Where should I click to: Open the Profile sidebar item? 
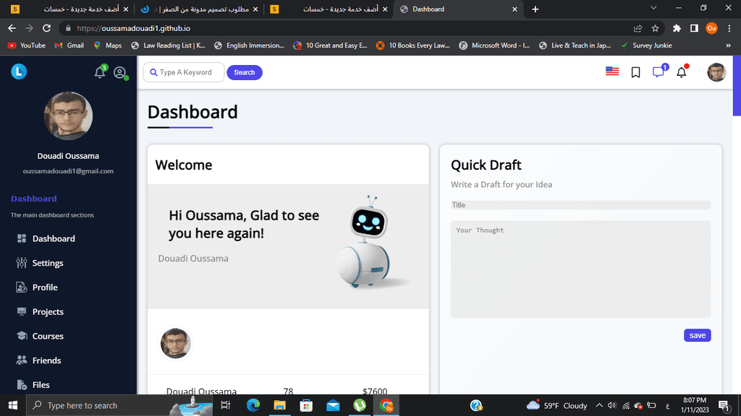pos(45,287)
